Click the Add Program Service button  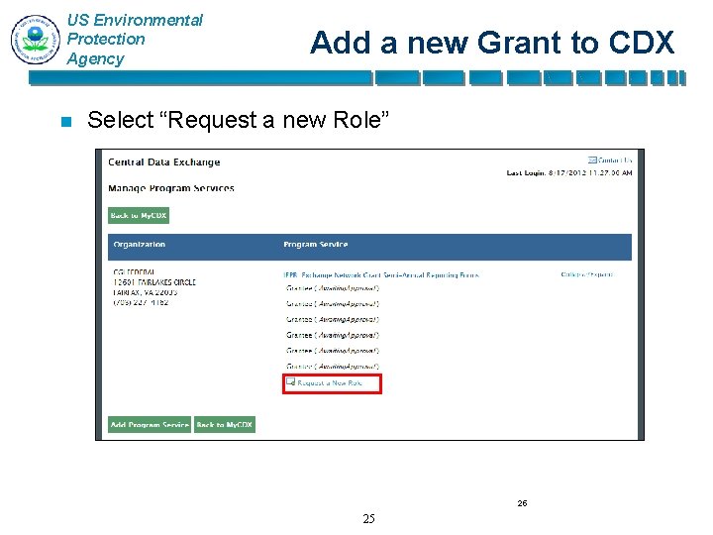[x=150, y=424]
